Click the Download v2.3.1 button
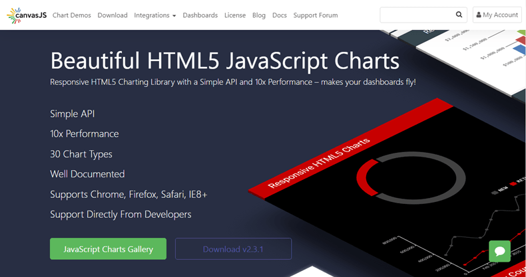This screenshot has height=277, width=526. coord(233,249)
